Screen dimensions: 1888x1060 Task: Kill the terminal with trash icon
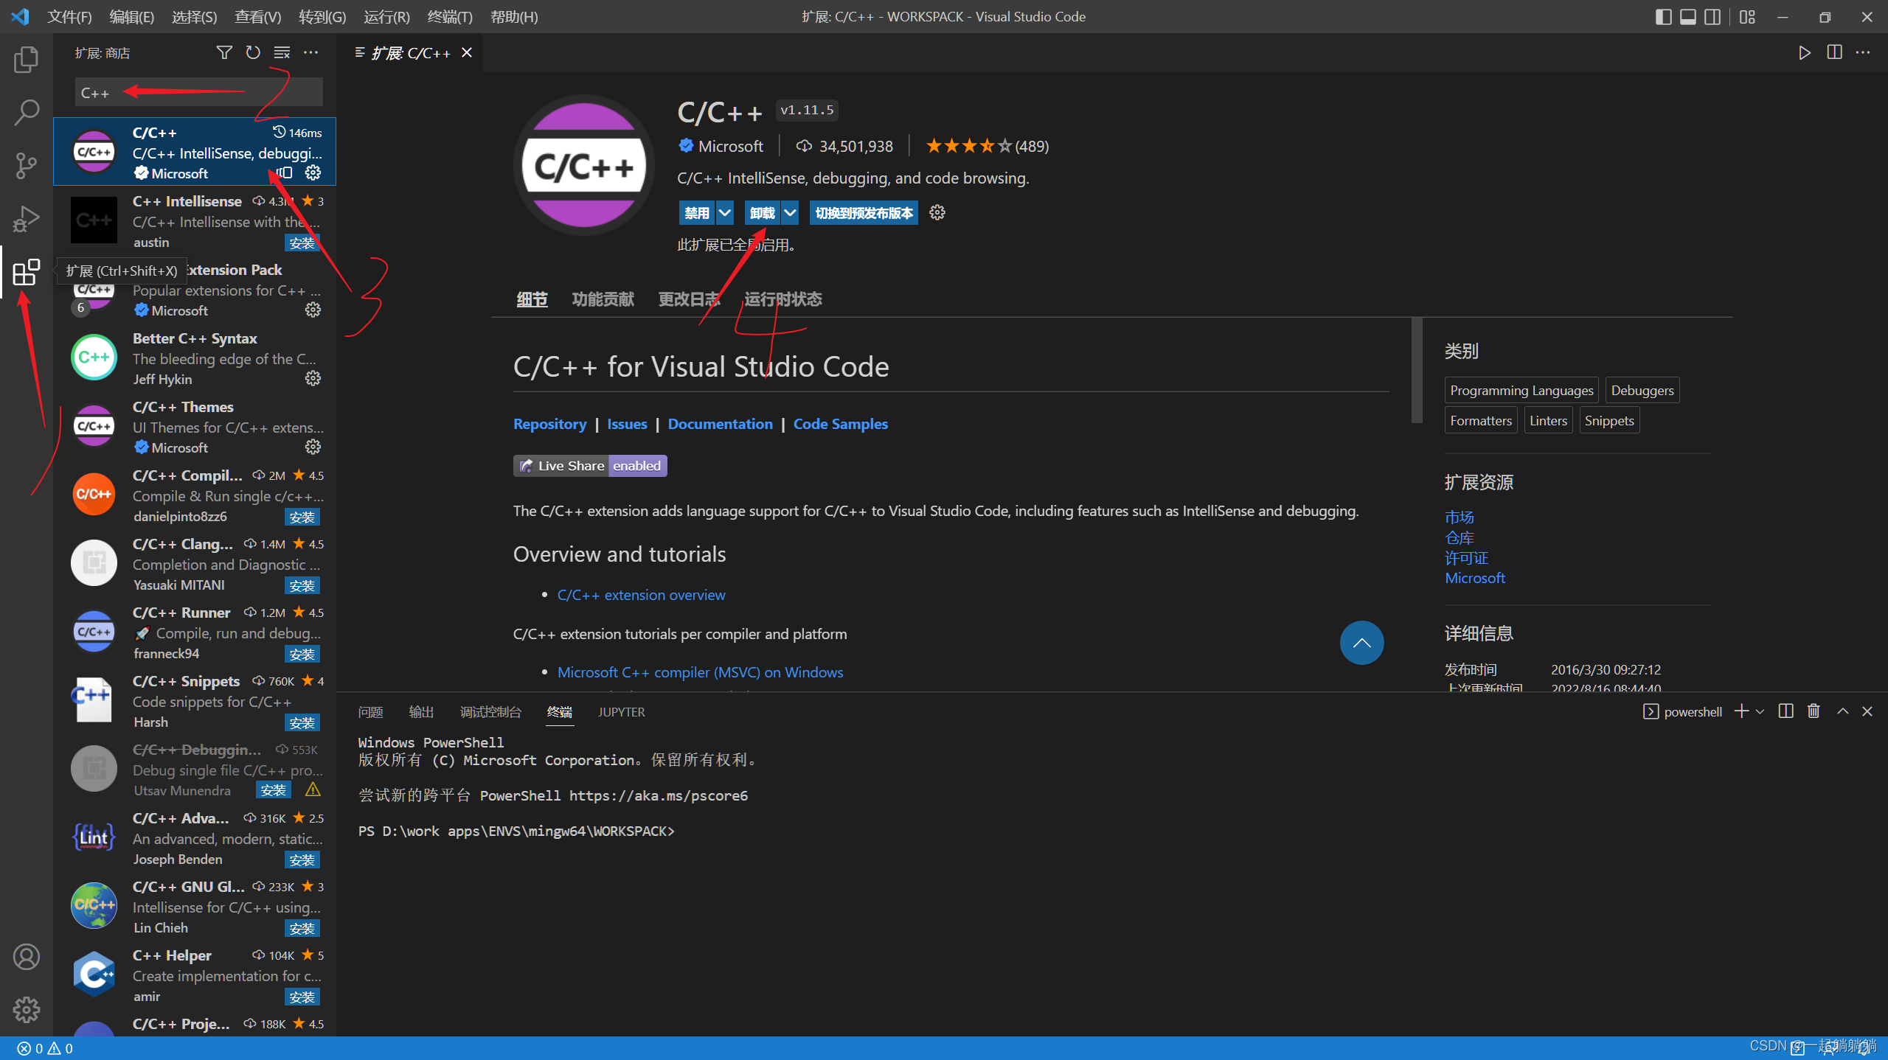(1814, 711)
